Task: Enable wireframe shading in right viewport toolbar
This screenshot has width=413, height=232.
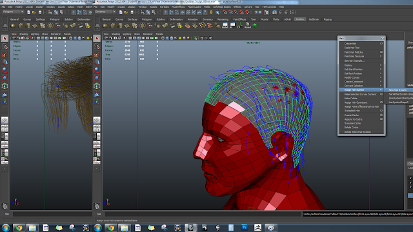Action: 163,38
